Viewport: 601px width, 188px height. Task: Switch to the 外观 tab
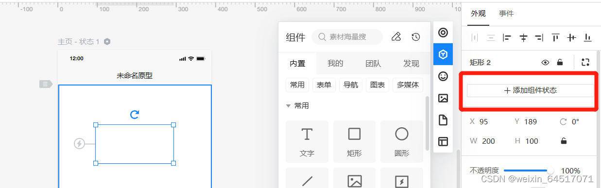[x=478, y=14]
